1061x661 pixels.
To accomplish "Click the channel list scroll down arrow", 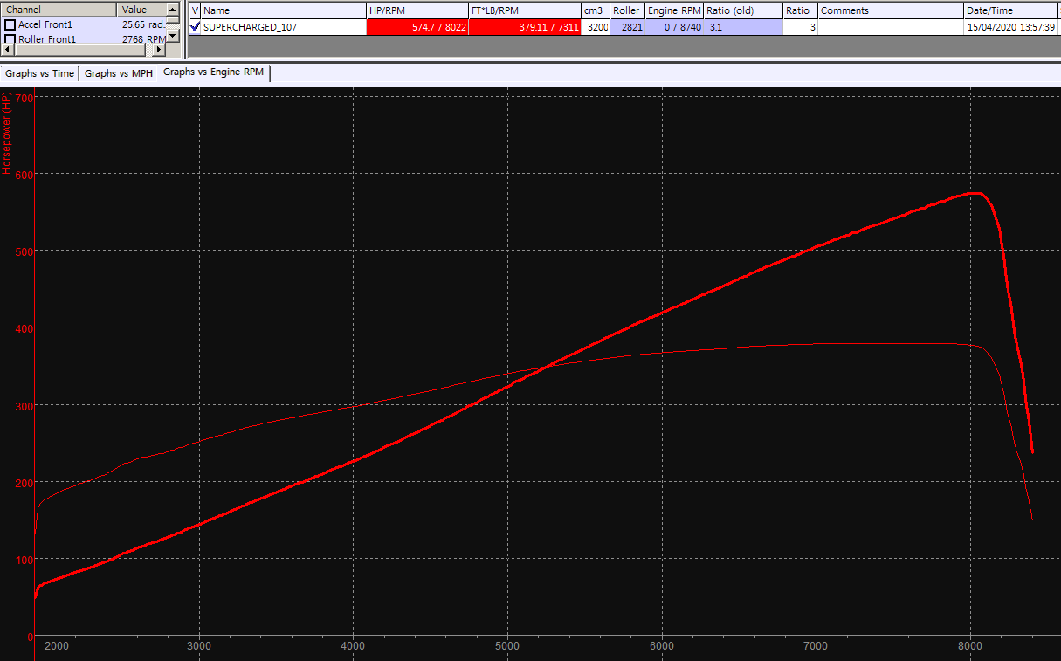I will click(173, 35).
